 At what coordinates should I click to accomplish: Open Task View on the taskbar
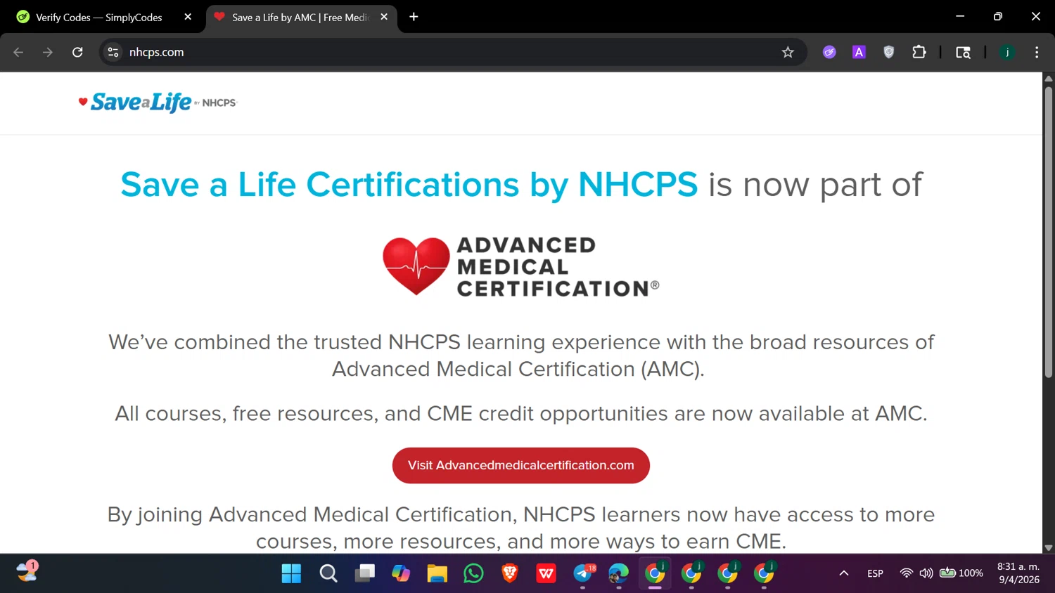[364, 573]
